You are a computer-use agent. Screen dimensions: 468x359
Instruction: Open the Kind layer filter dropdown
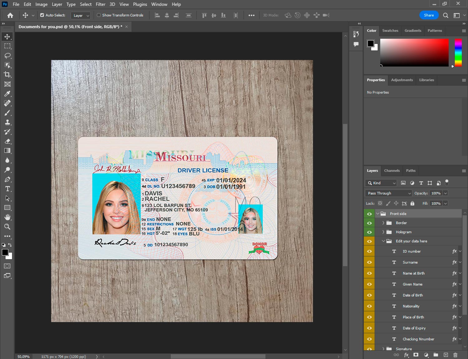point(381,183)
